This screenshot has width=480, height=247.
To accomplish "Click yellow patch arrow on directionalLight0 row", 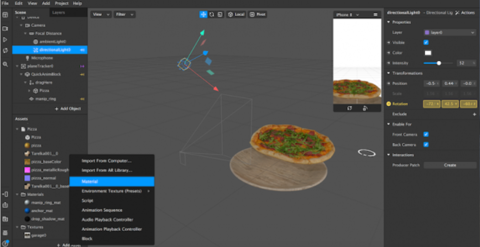I will coord(82,50).
